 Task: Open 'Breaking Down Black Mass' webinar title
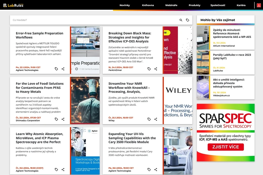point(130,37)
